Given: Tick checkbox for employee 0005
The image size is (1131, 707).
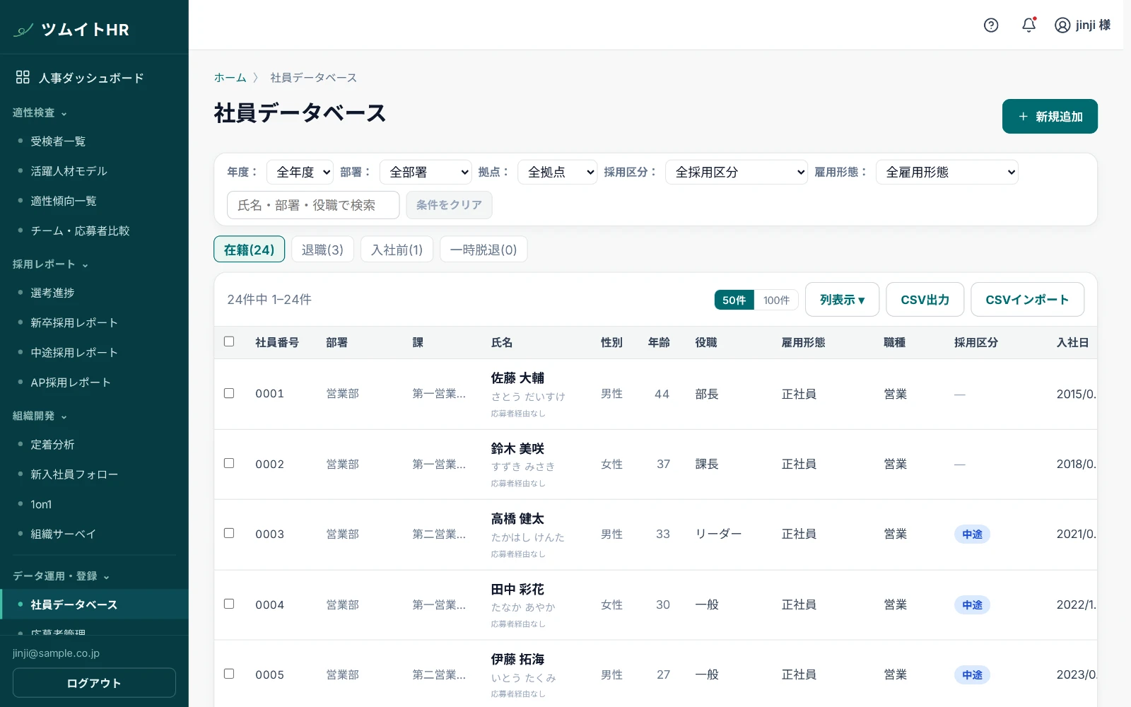Looking at the screenshot, I should click(x=229, y=674).
